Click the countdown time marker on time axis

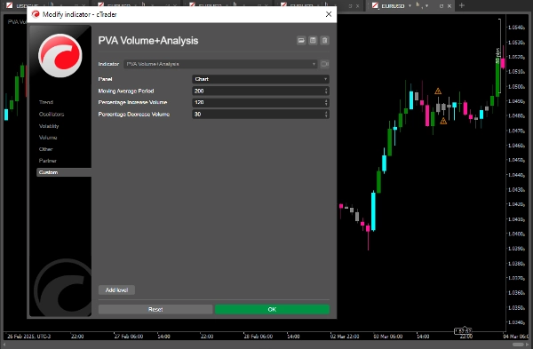click(x=464, y=331)
